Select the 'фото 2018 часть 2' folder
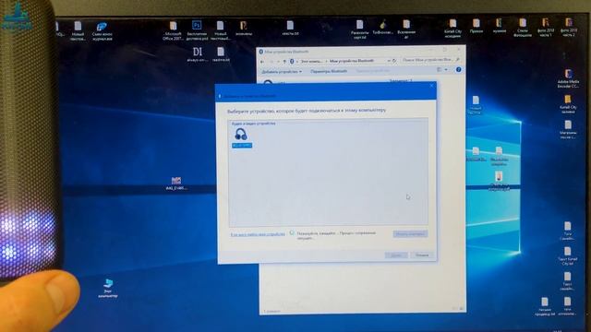This screenshot has height=332, width=591. pos(569,27)
